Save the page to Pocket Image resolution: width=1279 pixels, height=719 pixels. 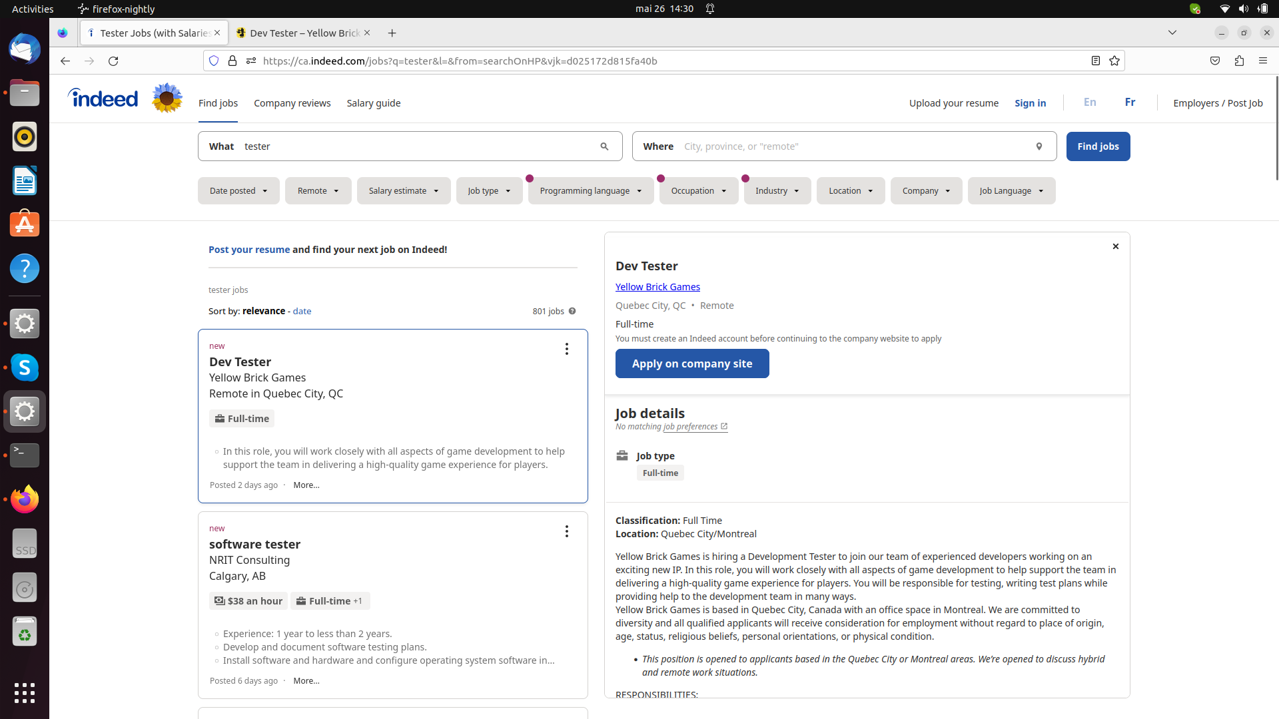tap(1214, 61)
